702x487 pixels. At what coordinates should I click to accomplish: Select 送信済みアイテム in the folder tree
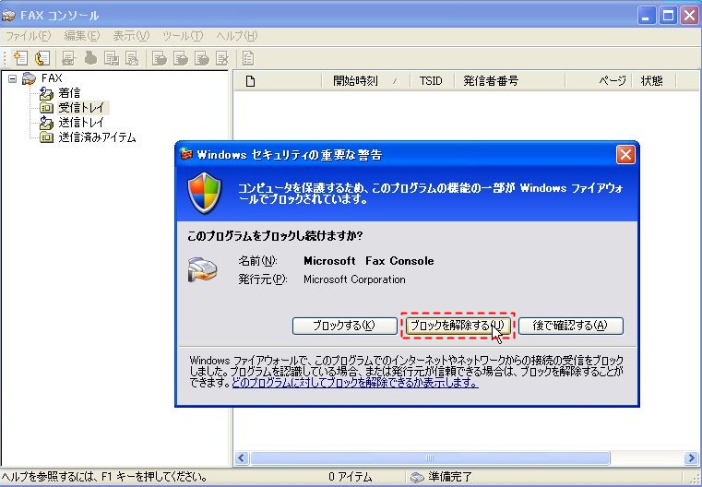(97, 137)
